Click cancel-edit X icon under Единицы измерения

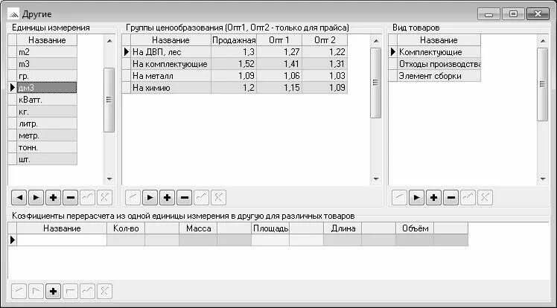click(104, 198)
